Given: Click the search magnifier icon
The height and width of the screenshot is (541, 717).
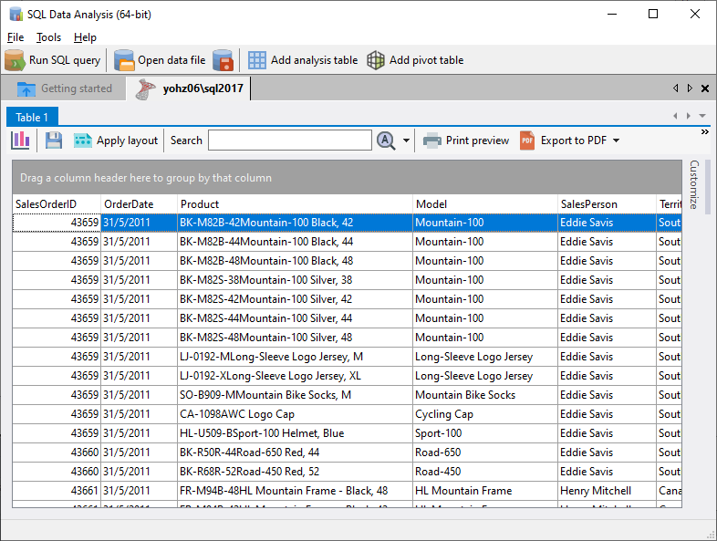Looking at the screenshot, I should click(386, 140).
